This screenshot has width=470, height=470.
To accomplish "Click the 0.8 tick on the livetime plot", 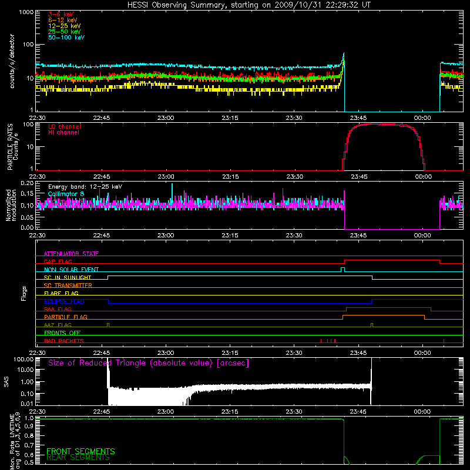I will [29, 435].
